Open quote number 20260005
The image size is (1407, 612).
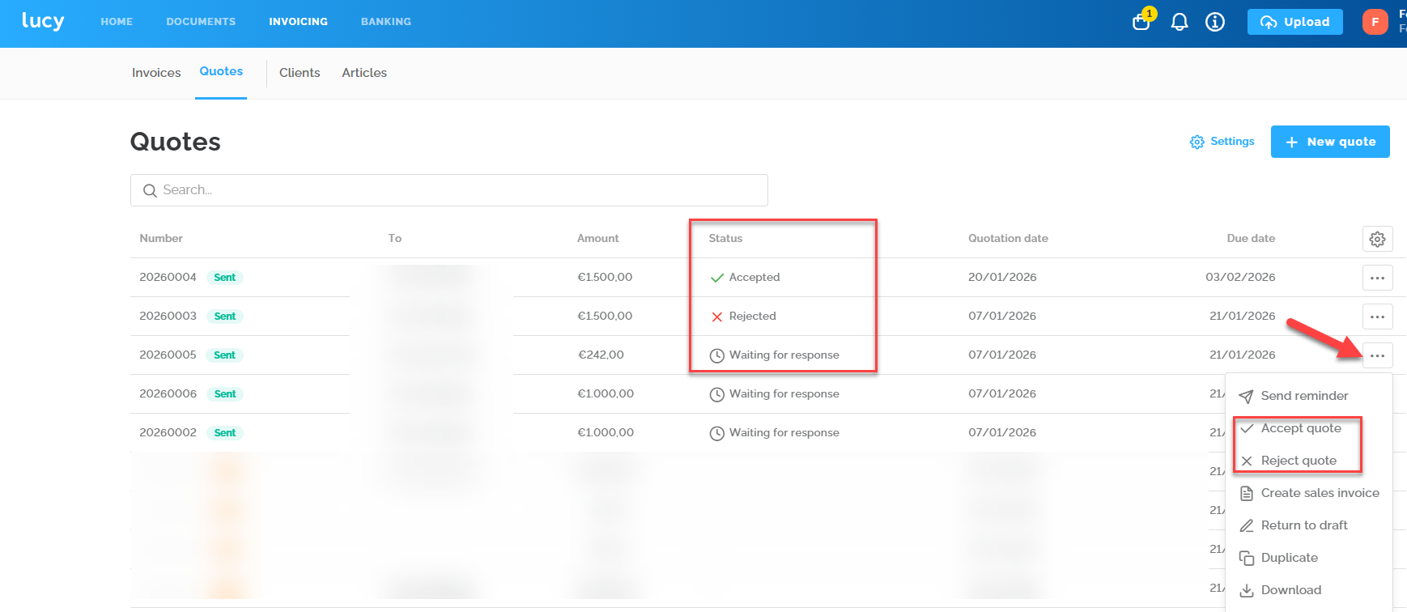tap(168, 355)
